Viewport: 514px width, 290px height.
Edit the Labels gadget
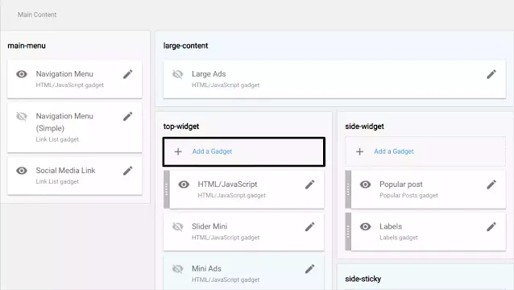(x=491, y=226)
